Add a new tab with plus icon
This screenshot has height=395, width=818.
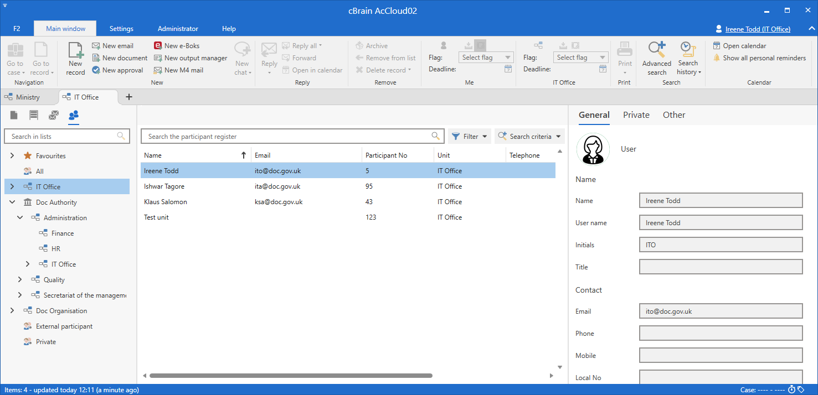[x=129, y=97]
